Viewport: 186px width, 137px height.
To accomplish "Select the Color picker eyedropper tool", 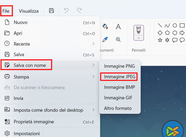I will (105, 39).
